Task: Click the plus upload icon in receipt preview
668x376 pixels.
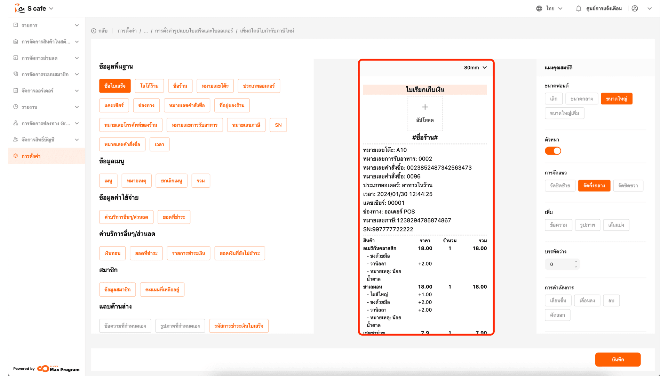Action: point(425,107)
